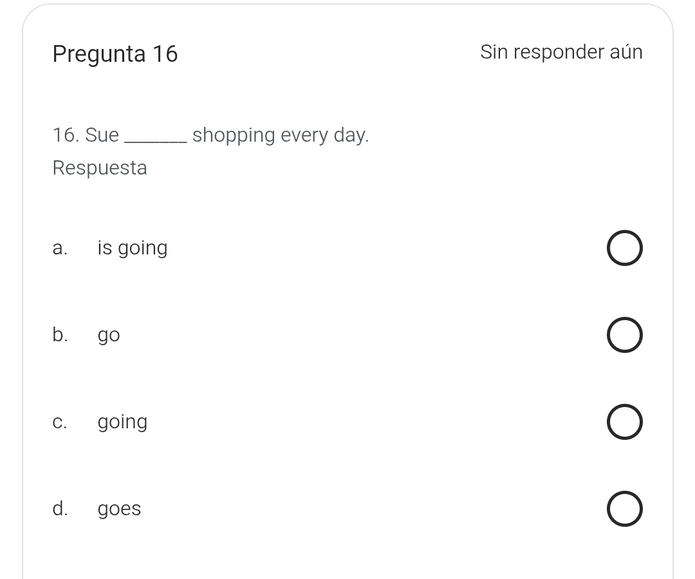
Task: Click the word "Sue" in the question
Action: point(102,136)
